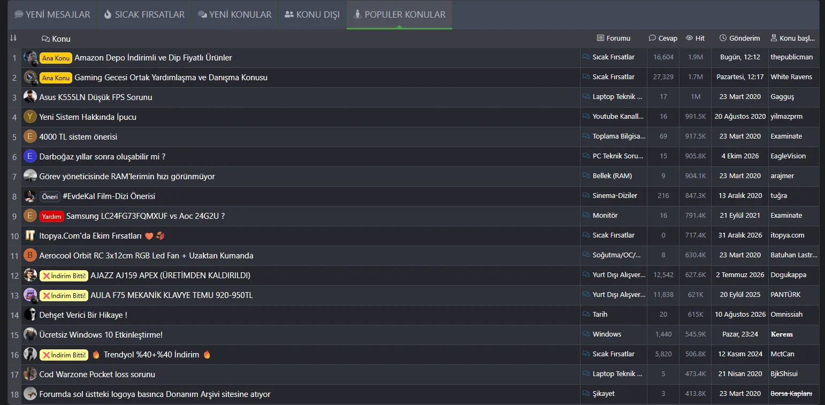
Task: Click avatar beside Dehşet Verici Bir Hikaye
Action: (30, 315)
